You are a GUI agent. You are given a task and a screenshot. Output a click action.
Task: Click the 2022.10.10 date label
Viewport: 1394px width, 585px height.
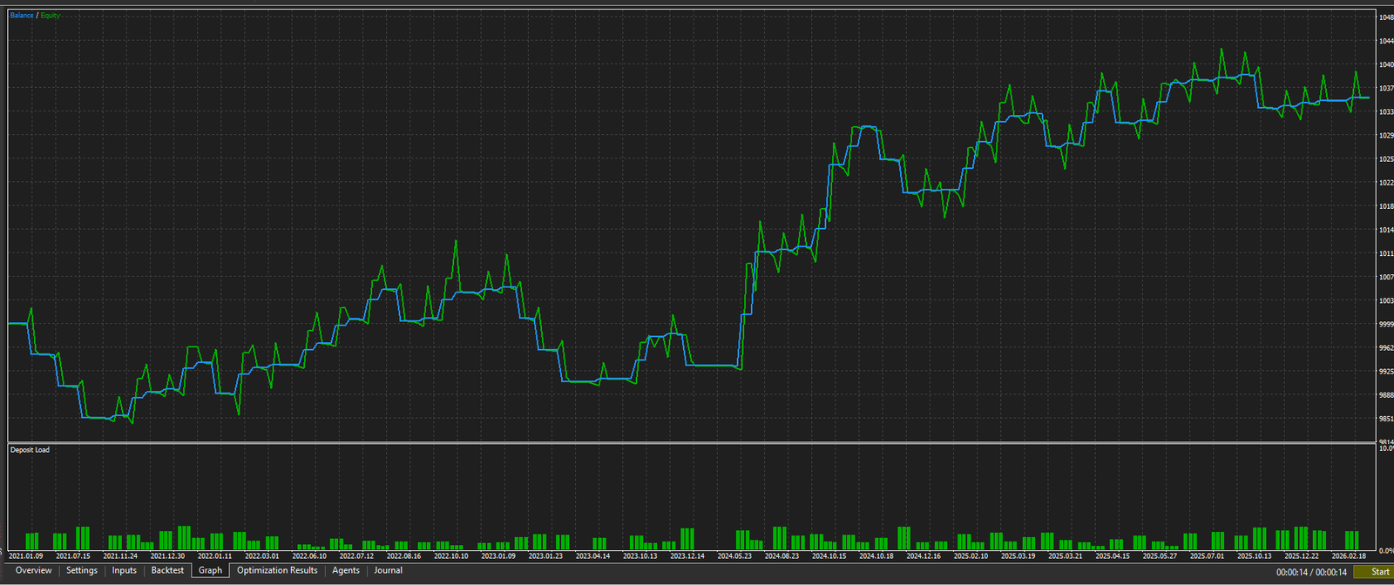click(451, 555)
